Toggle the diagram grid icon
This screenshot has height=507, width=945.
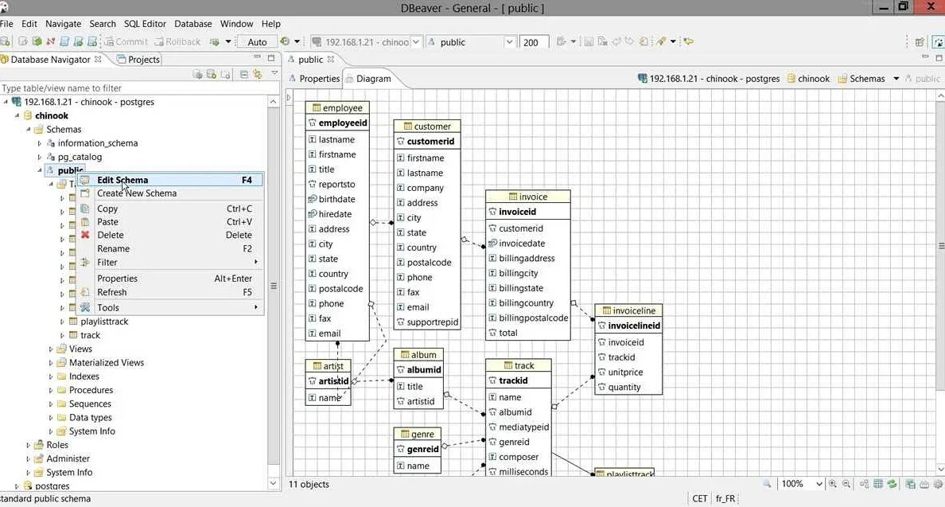pos(878,483)
